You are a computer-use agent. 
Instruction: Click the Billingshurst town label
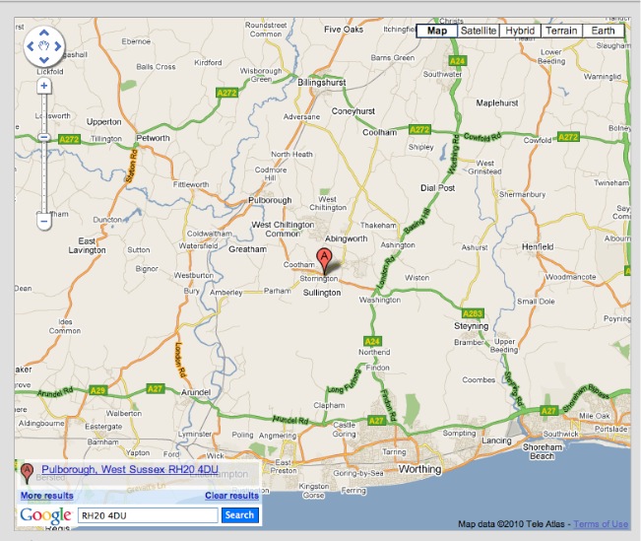[x=322, y=83]
